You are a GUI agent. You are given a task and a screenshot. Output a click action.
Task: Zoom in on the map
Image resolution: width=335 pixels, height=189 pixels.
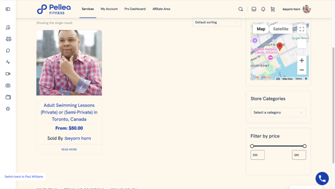302,61
